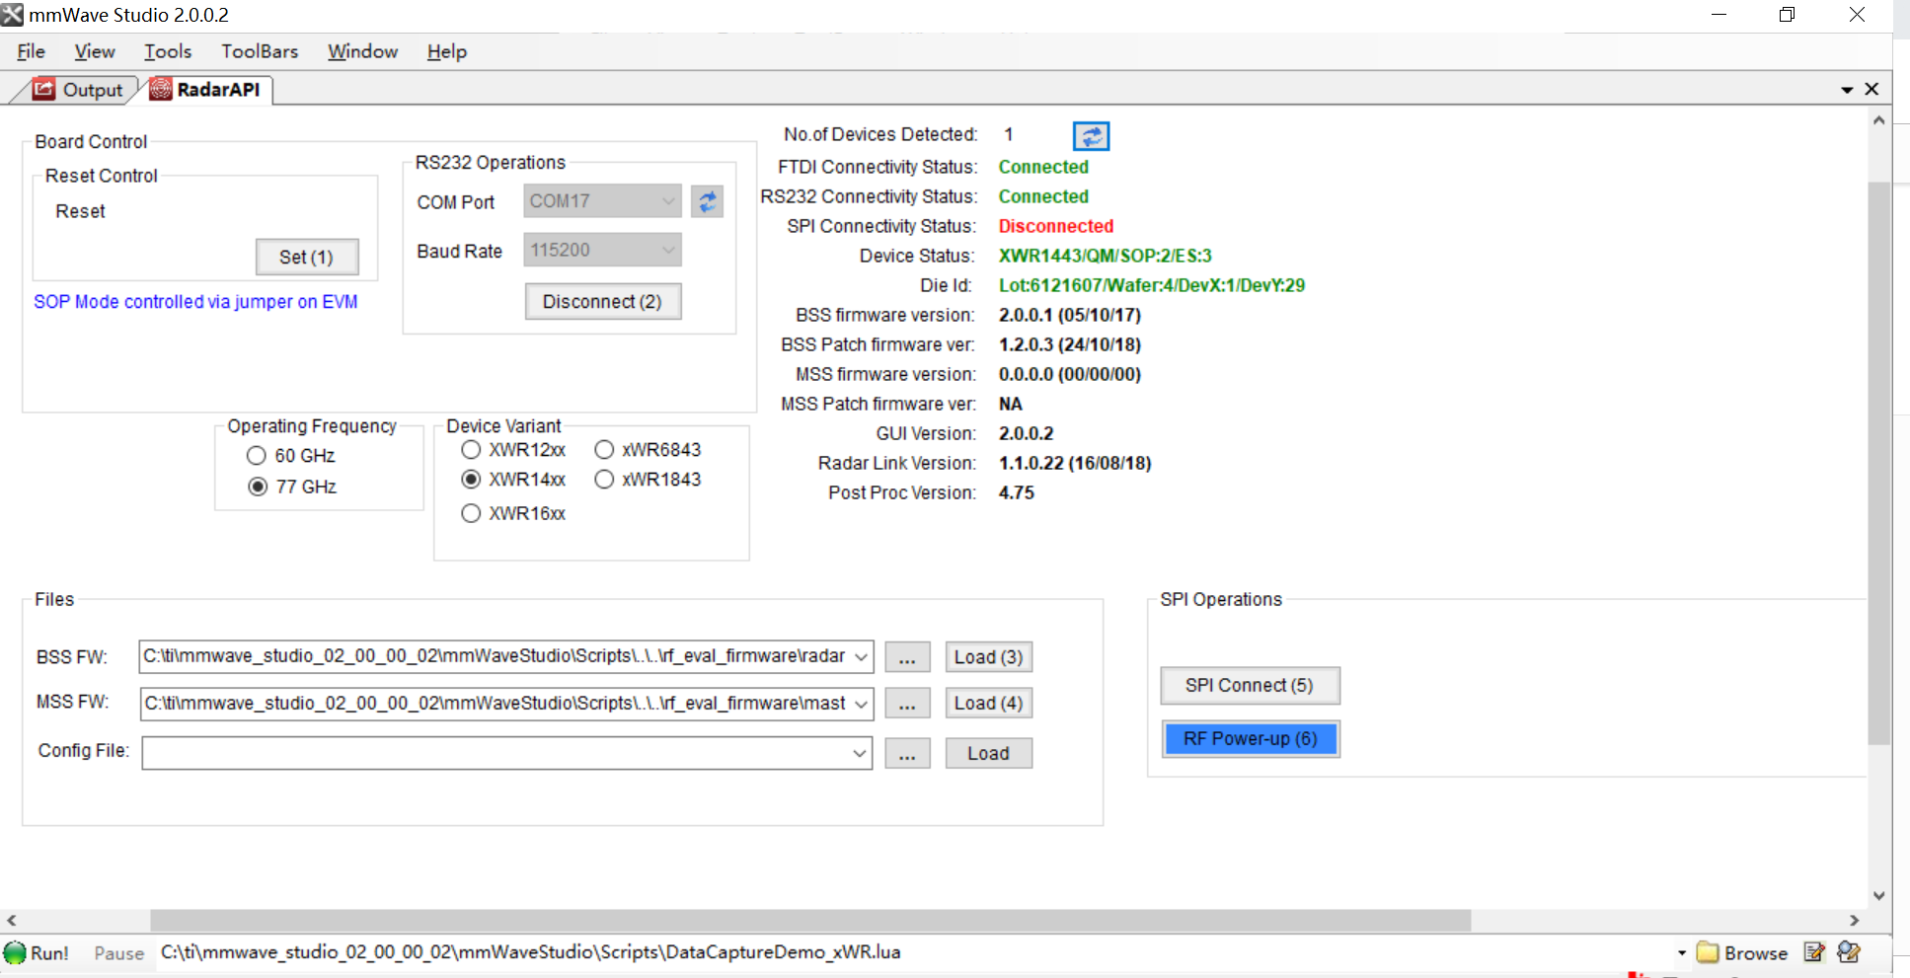The width and height of the screenshot is (1910, 978).
Task: Open the tab list dropdown arrow
Action: pyautogui.click(x=1847, y=90)
